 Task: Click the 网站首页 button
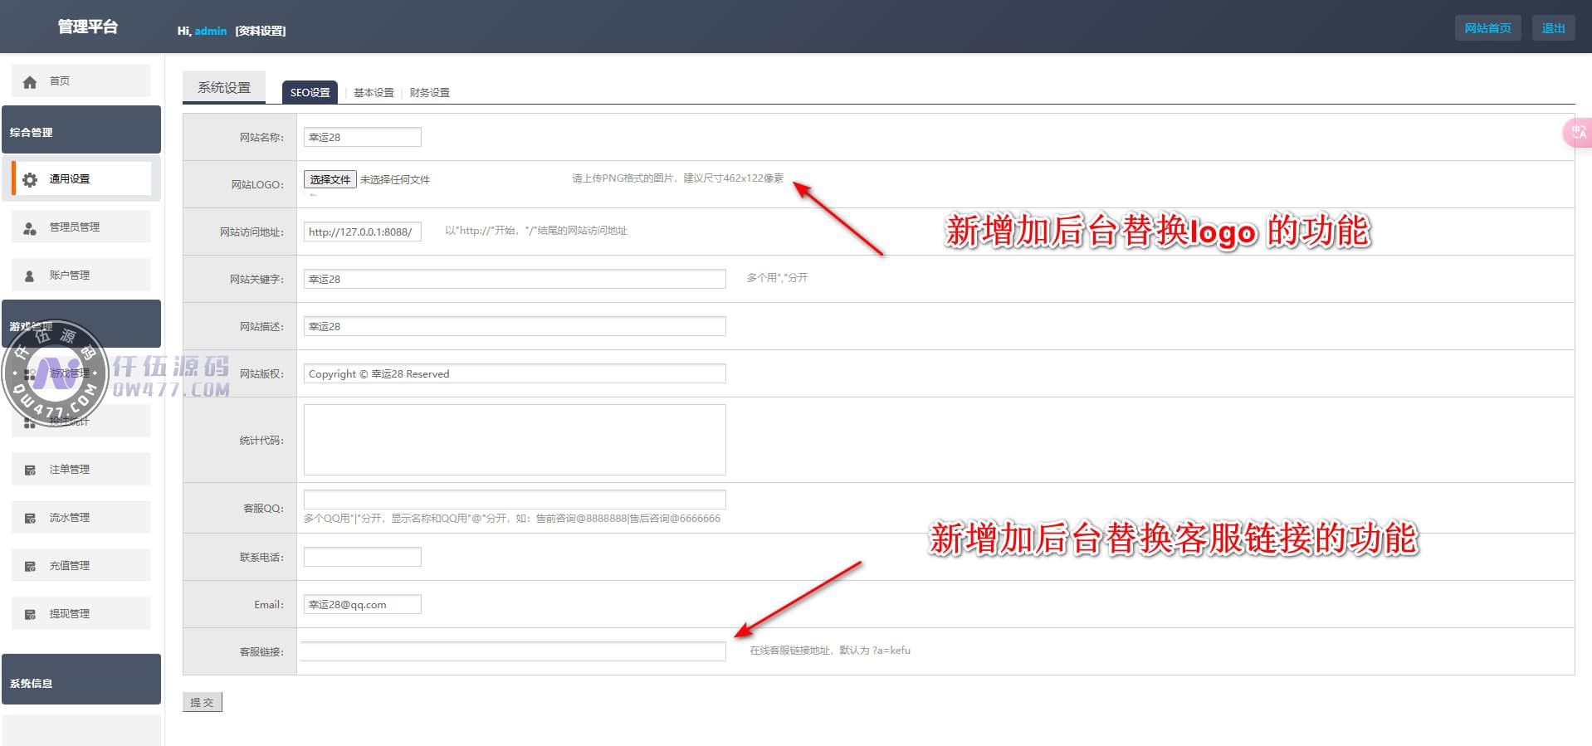click(1487, 28)
